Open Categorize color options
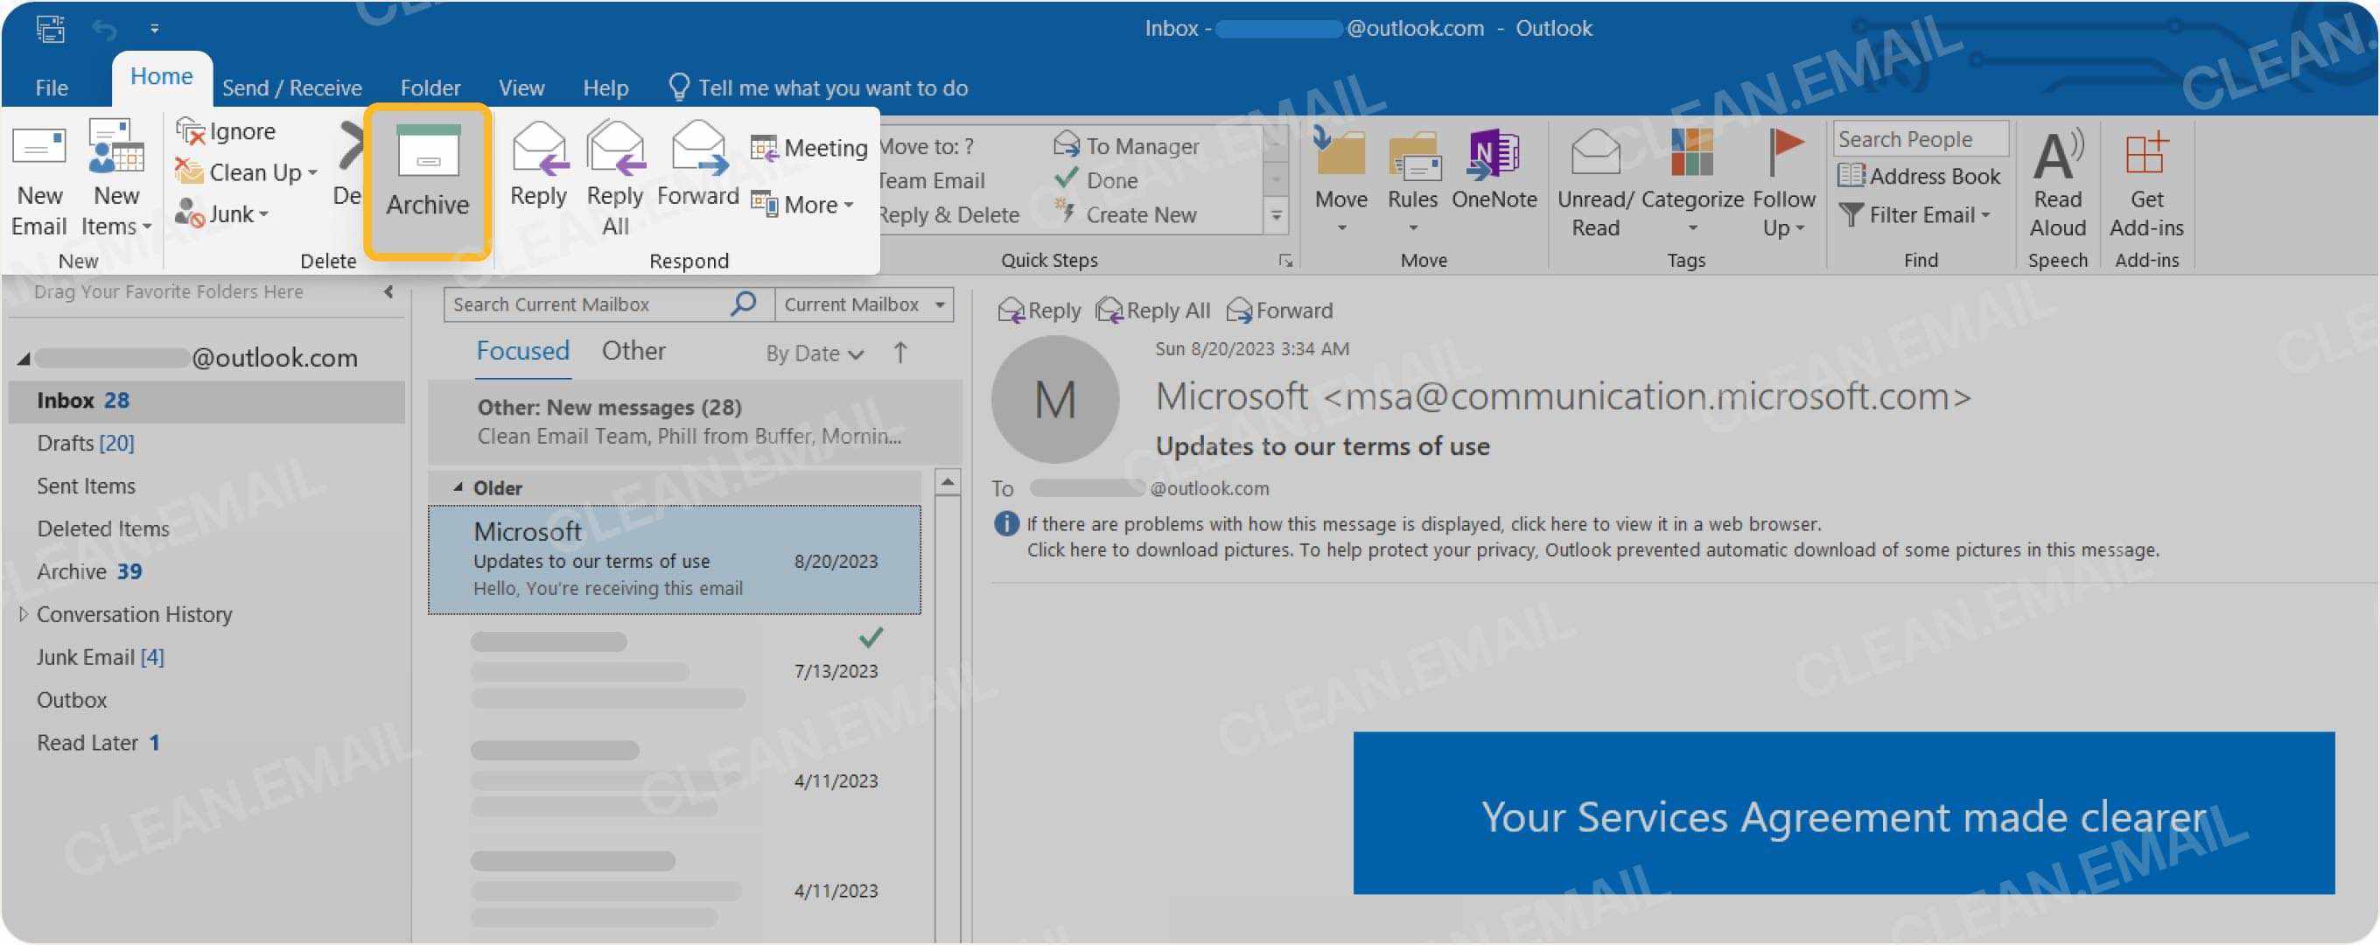The width and height of the screenshot is (2380, 945). tap(1690, 180)
